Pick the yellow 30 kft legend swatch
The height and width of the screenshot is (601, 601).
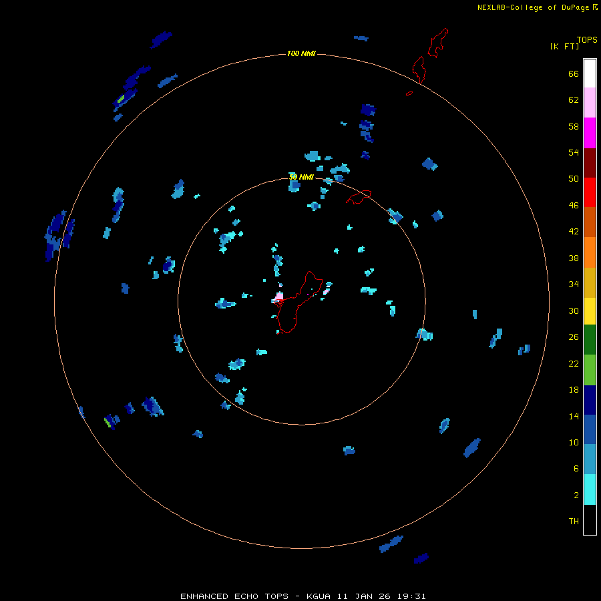click(x=590, y=311)
